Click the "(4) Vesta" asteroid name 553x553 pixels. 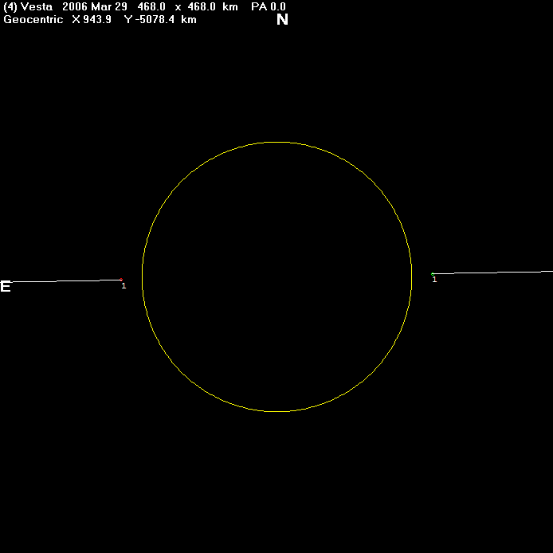pos(28,6)
